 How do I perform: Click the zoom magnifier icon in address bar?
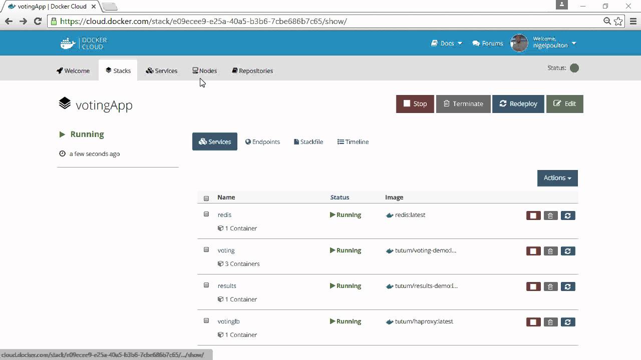pos(607,21)
